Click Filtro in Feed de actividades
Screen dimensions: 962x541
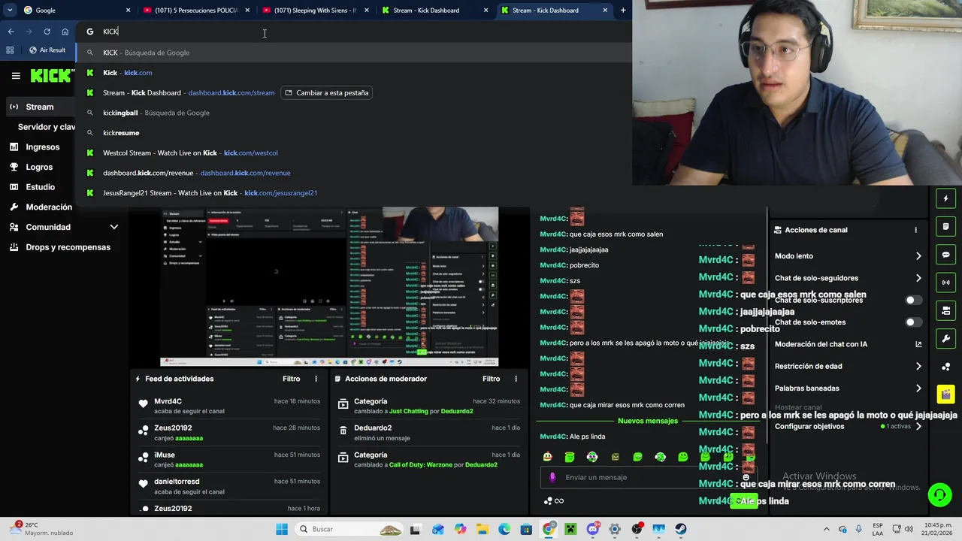pyautogui.click(x=292, y=379)
